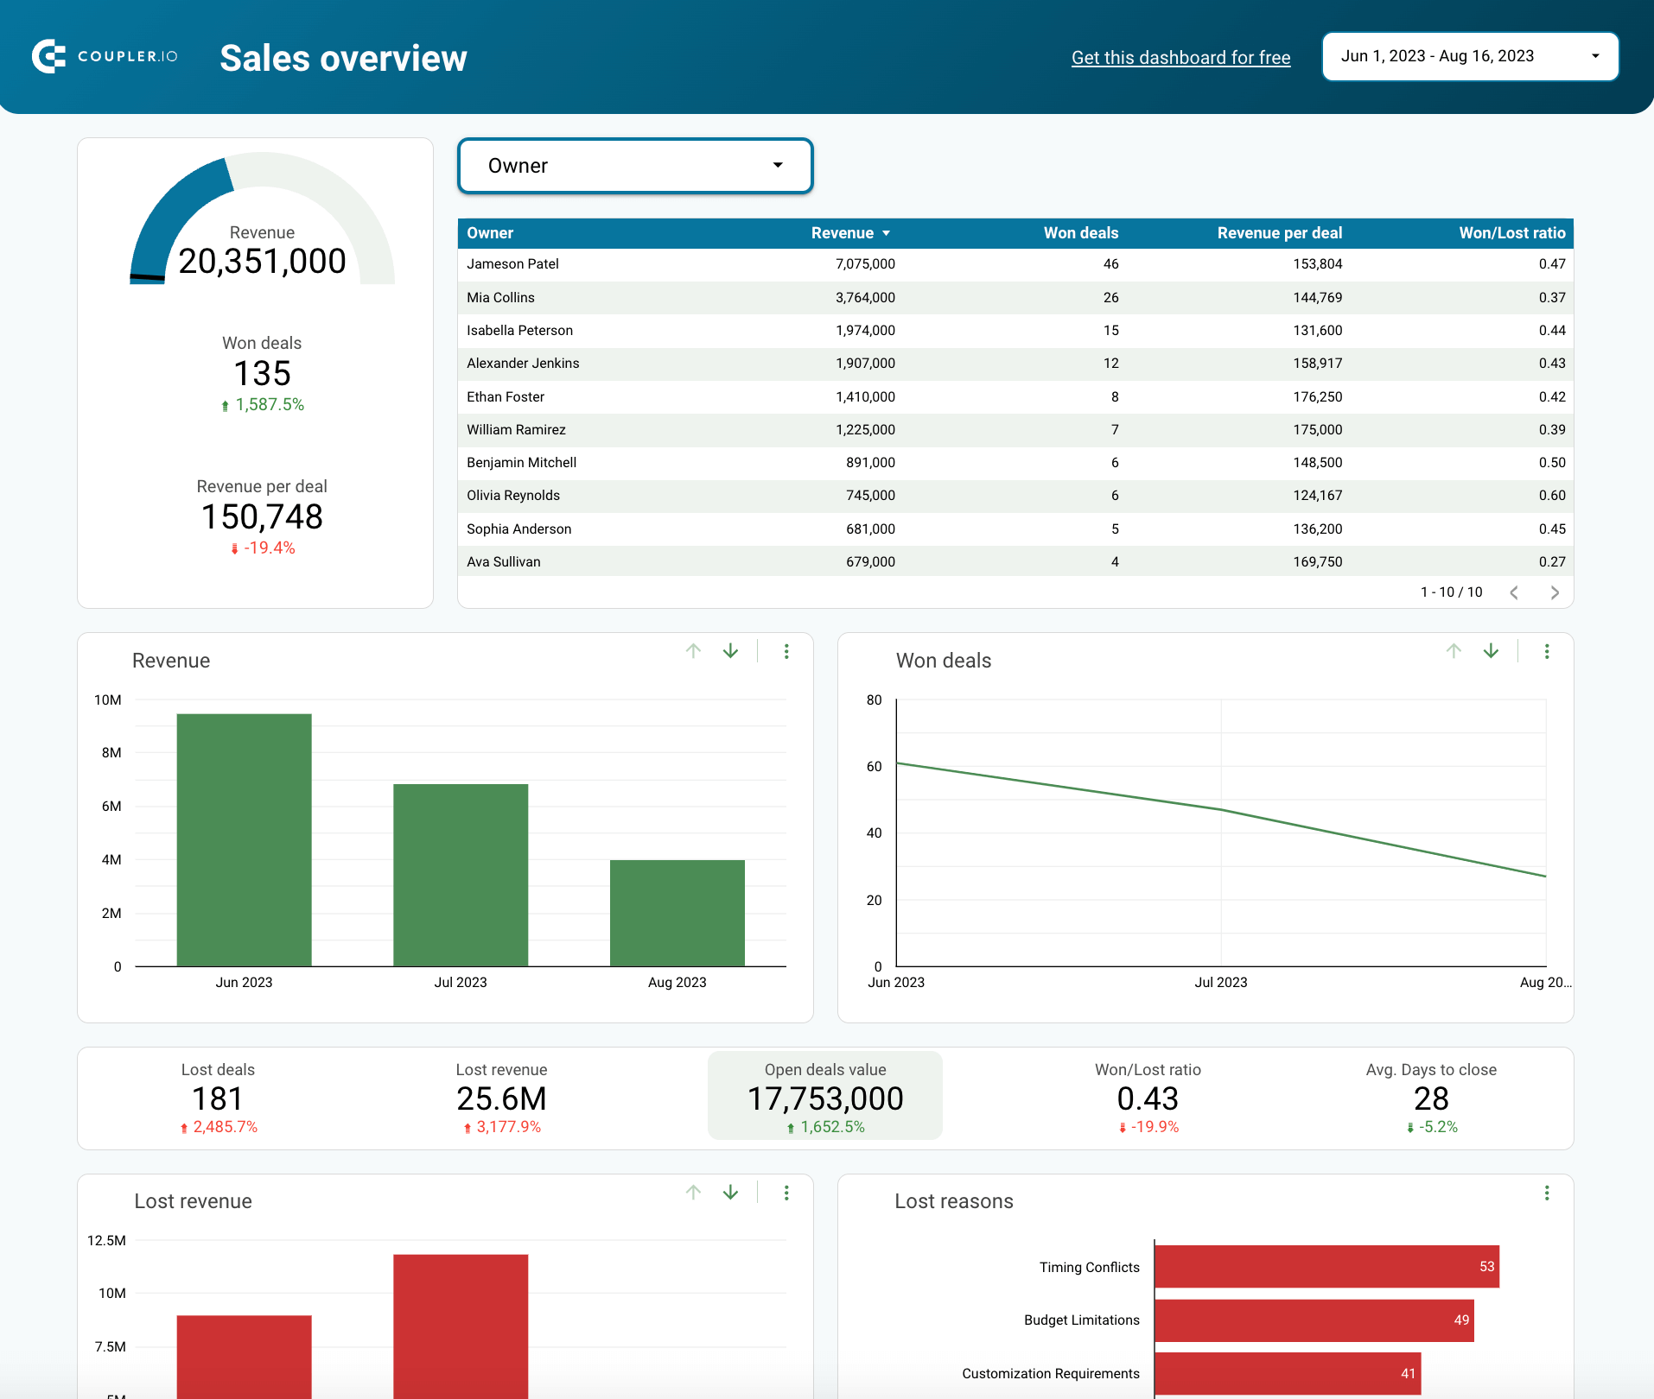The height and width of the screenshot is (1399, 1654).
Task: Open the date range selector
Action: 1469,55
